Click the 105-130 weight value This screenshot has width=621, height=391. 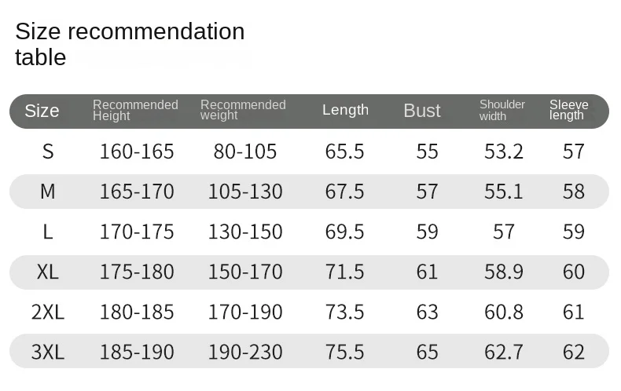(245, 192)
